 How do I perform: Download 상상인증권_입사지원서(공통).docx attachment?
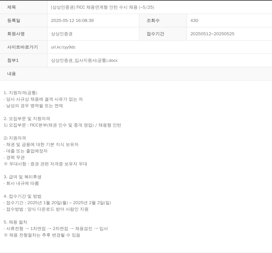coord(84,60)
